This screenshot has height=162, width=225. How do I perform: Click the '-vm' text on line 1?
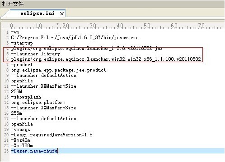pos(15,32)
